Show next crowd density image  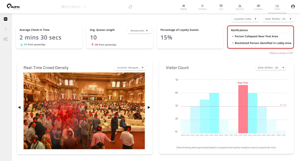click(x=149, y=107)
